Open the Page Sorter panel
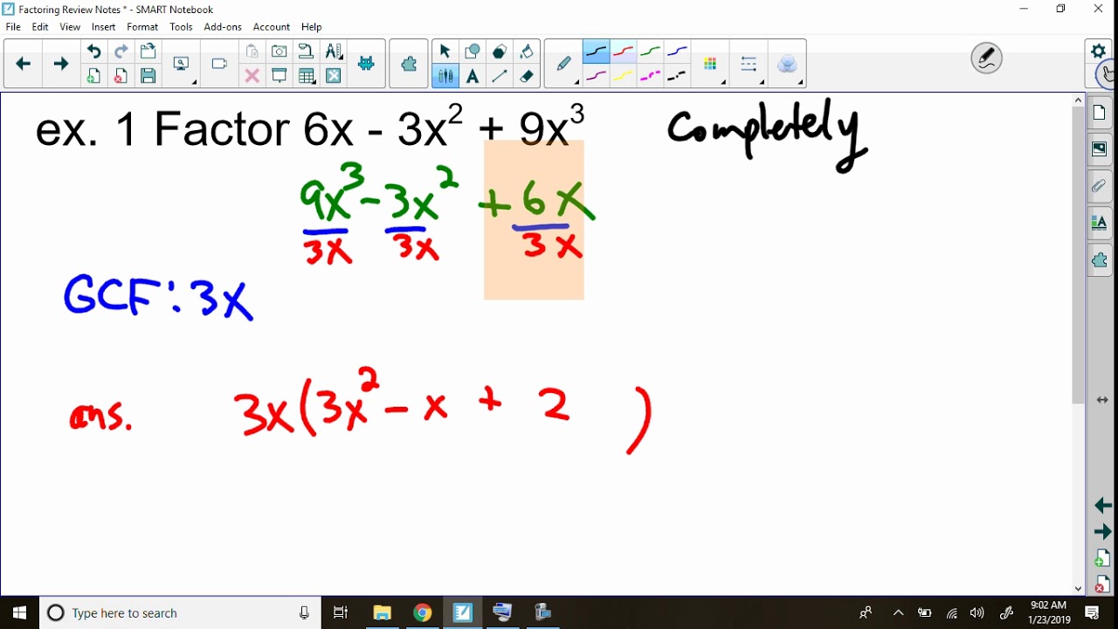Image resolution: width=1118 pixels, height=629 pixels. [1099, 113]
